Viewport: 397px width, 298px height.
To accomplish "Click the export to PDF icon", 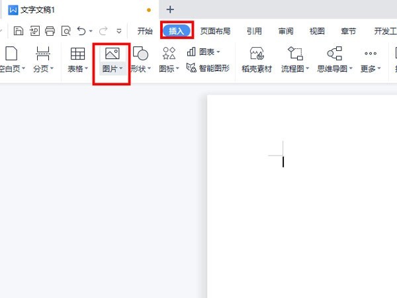I will pos(34,31).
